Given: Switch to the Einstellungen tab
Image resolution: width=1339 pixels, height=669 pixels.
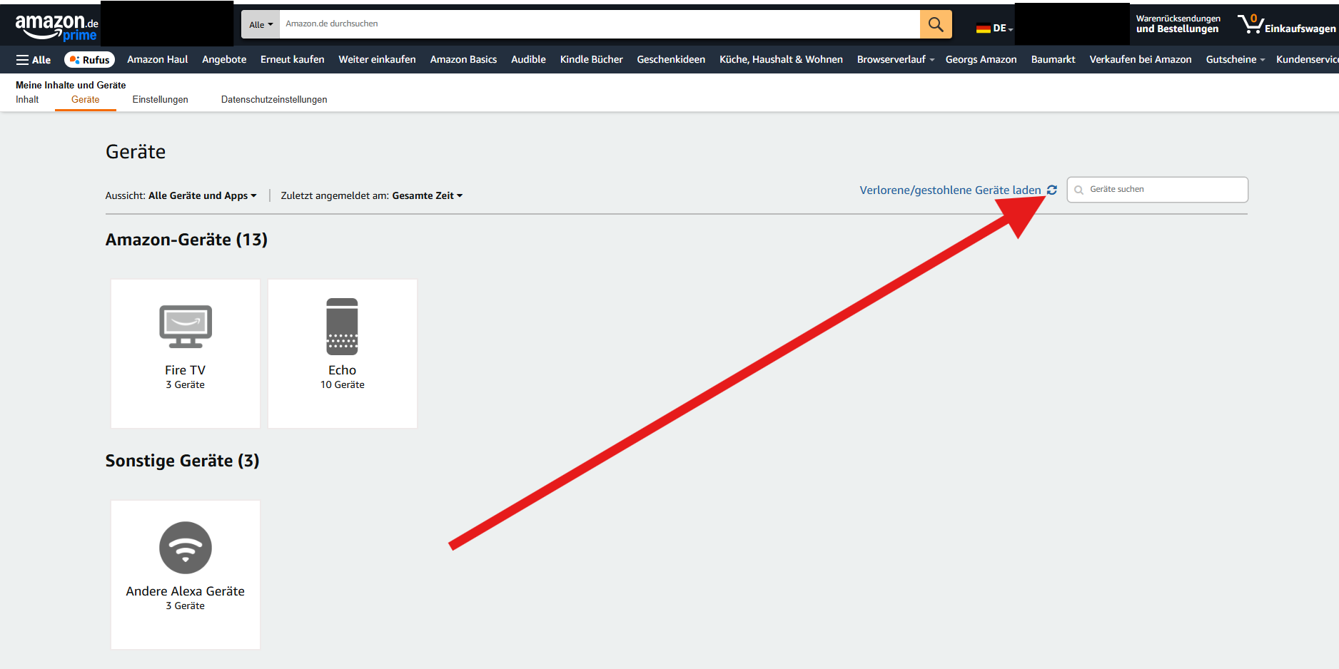Looking at the screenshot, I should tap(160, 100).
